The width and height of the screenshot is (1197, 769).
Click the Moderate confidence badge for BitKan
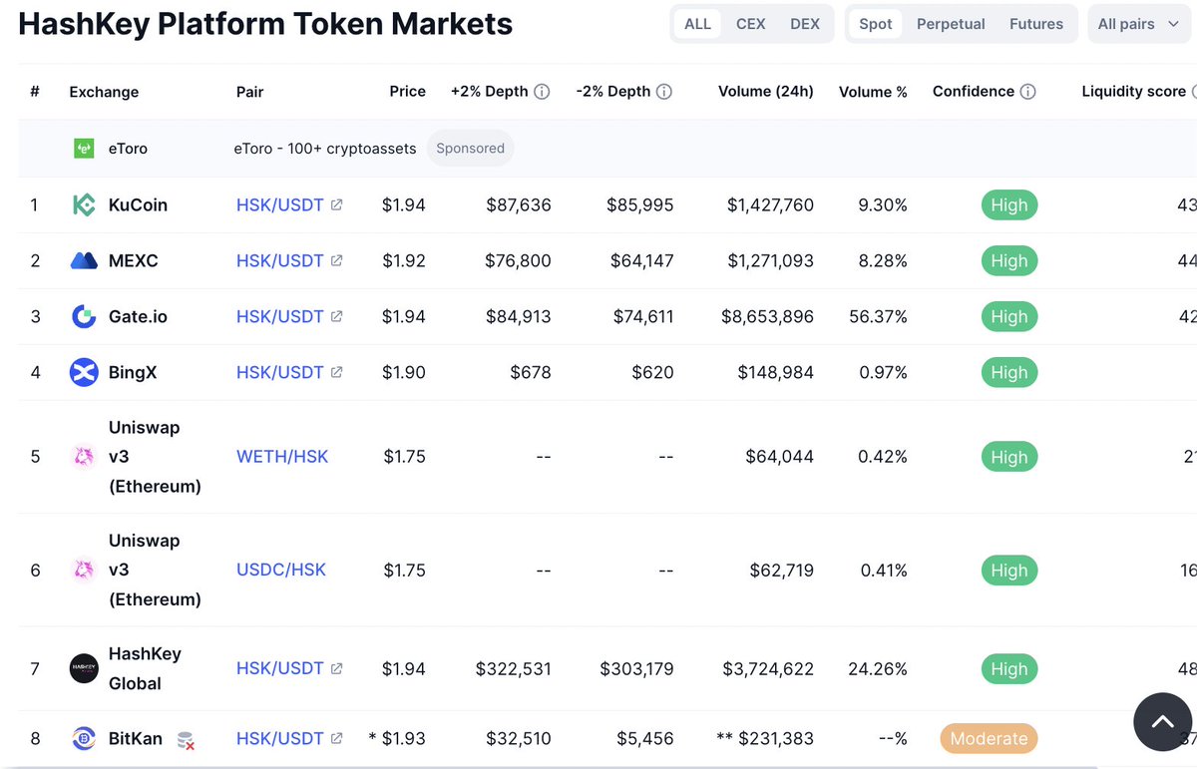coord(989,739)
